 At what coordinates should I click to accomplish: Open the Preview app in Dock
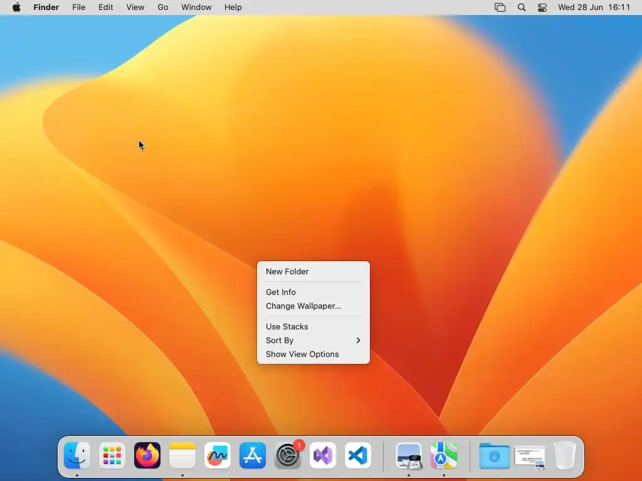(409, 455)
